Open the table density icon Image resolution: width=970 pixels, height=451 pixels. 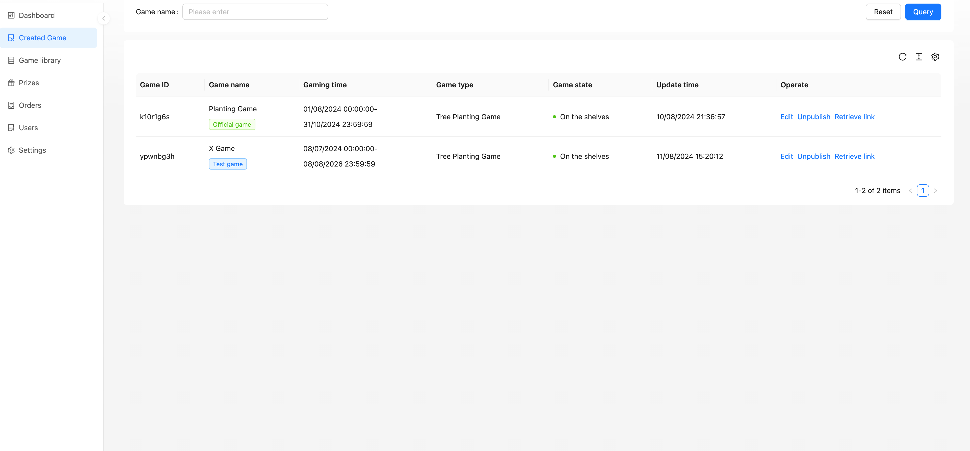tap(919, 57)
